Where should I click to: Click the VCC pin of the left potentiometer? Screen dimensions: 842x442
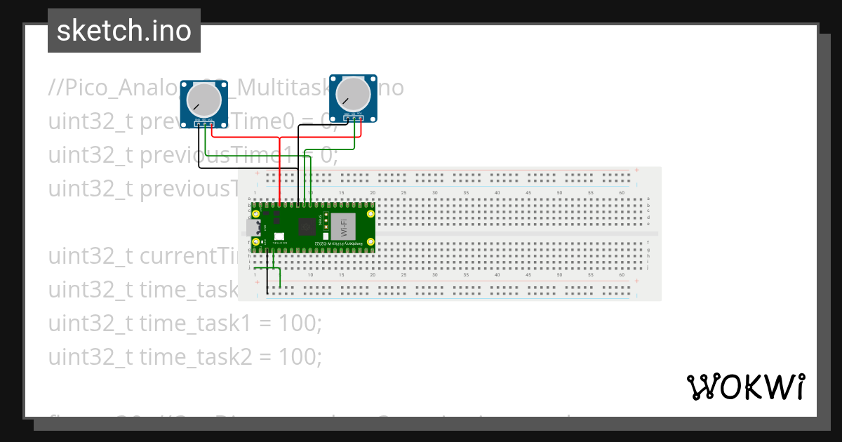point(211,123)
